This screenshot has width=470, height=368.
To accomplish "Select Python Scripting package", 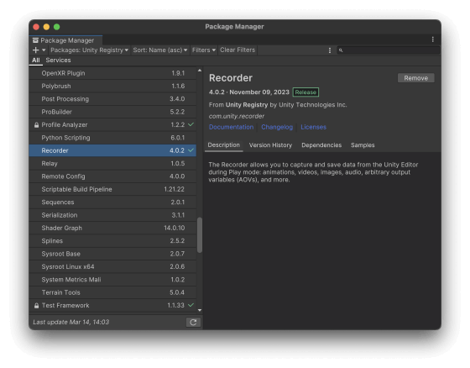I will pos(112,138).
